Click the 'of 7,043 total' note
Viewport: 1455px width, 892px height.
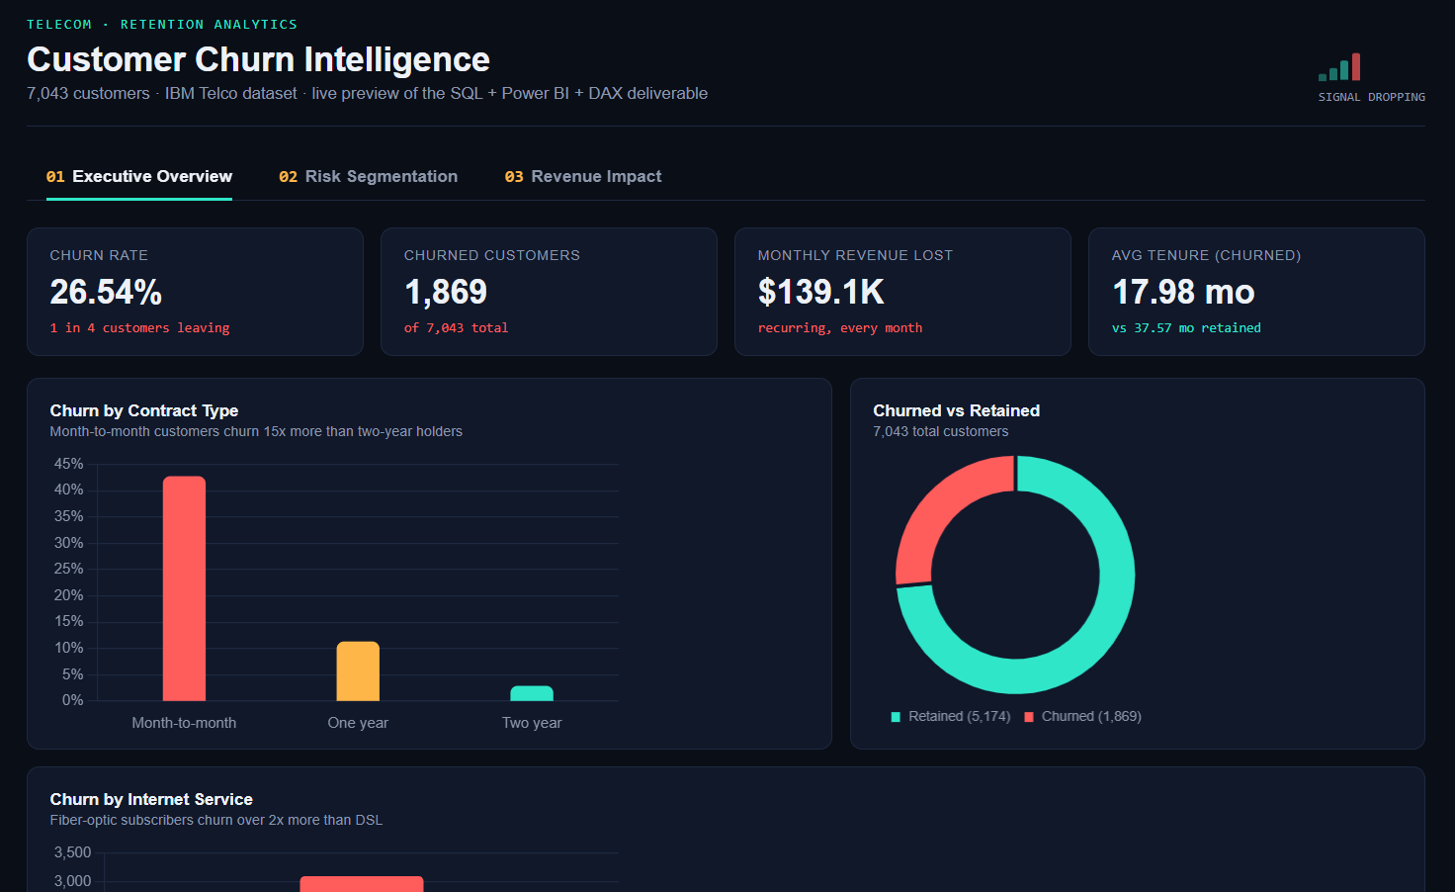[456, 327]
